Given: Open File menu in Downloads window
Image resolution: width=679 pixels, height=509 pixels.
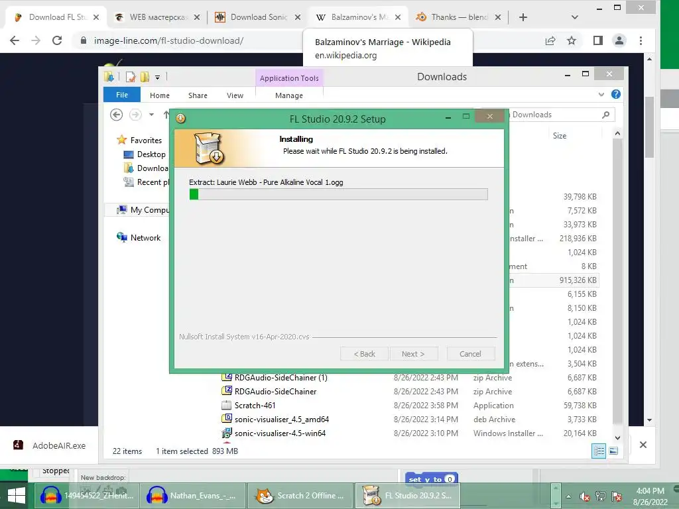Looking at the screenshot, I should [x=122, y=95].
